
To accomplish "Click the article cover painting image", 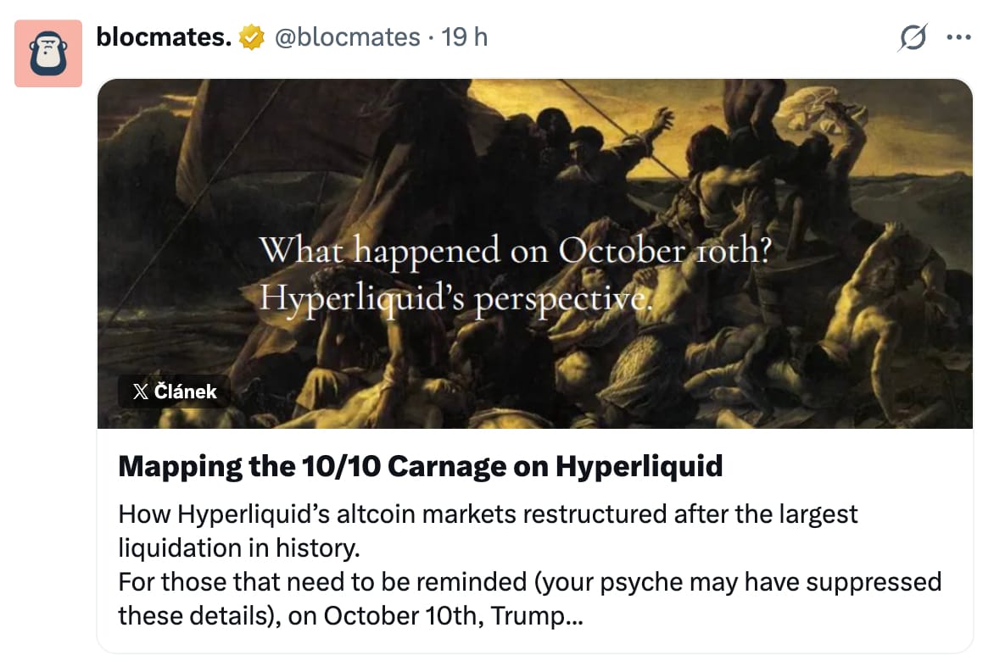I will tap(535, 253).
